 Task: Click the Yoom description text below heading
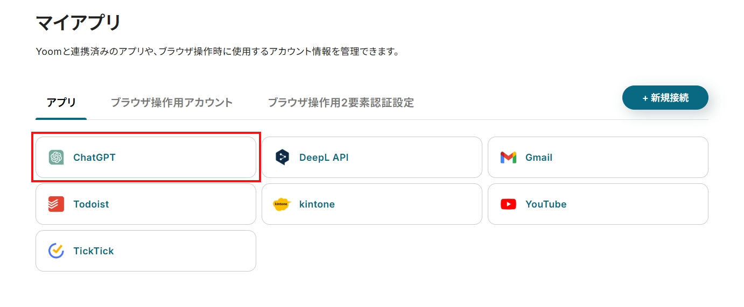pyautogui.click(x=217, y=52)
